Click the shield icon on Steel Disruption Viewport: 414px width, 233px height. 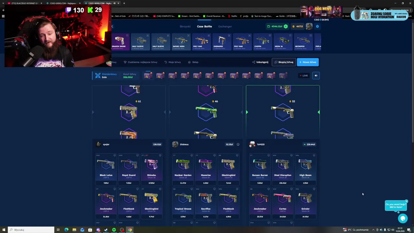pos(291,155)
